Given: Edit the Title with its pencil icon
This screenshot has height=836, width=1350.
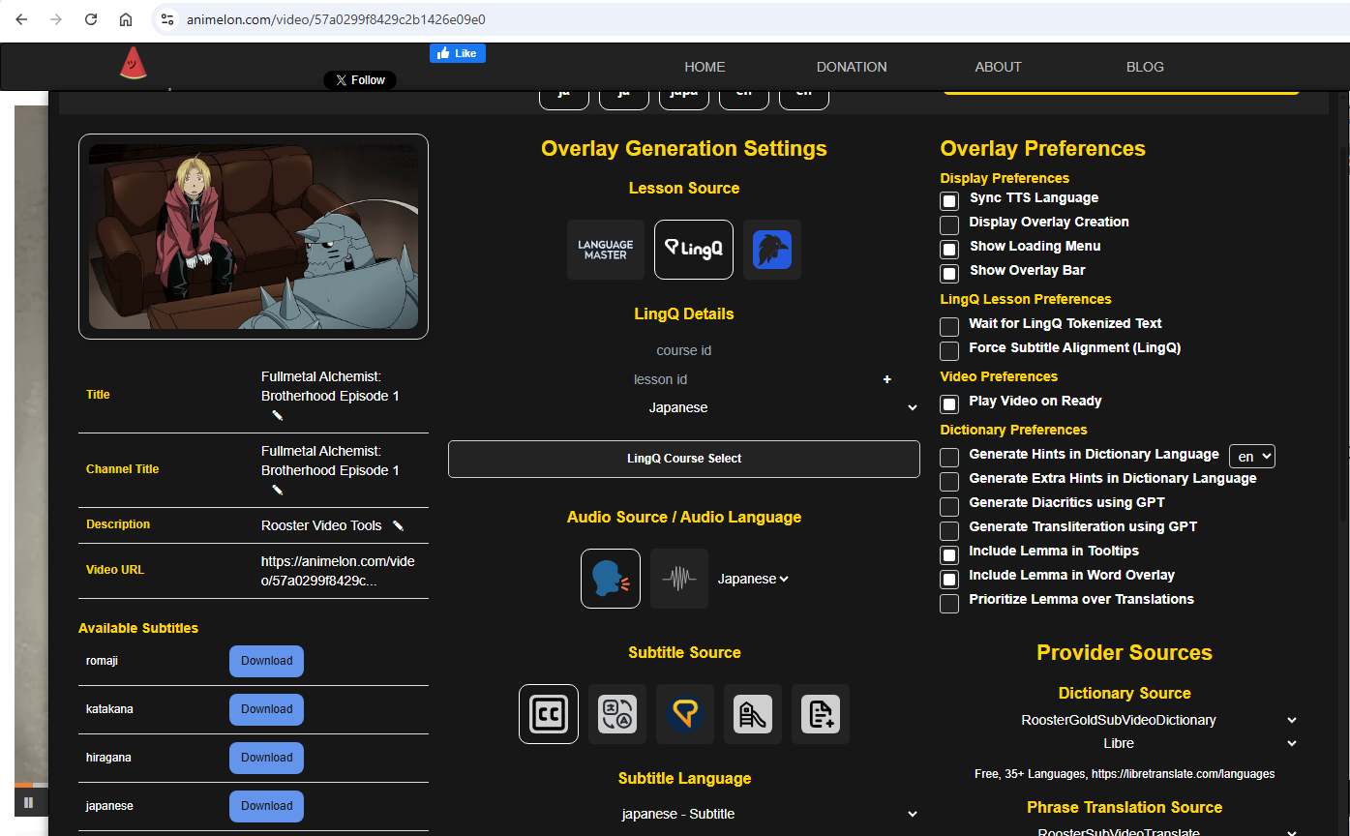Looking at the screenshot, I should pos(278,415).
